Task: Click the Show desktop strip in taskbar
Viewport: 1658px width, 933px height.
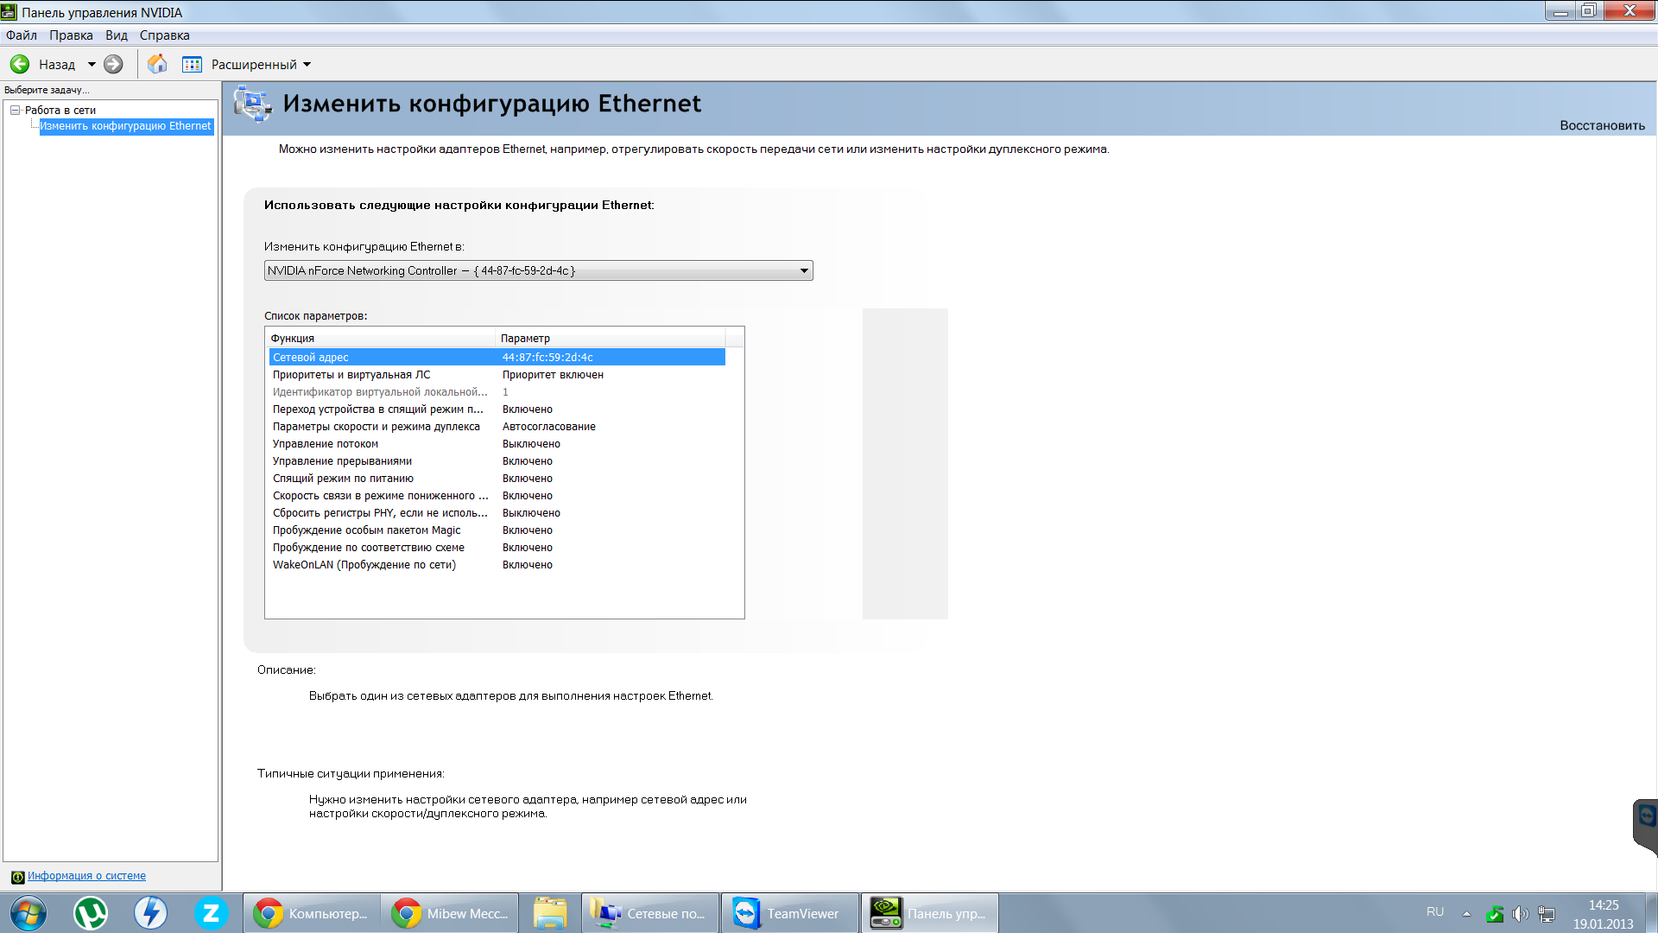Action: [1651, 913]
